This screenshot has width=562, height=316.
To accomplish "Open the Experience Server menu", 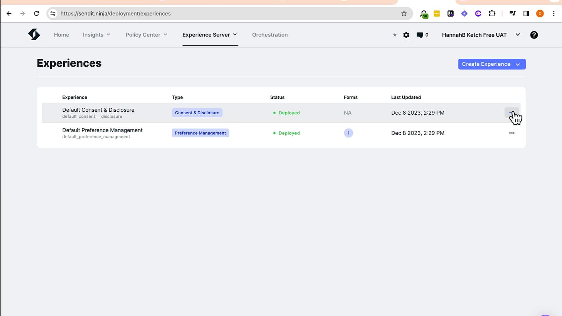I will (x=209, y=35).
